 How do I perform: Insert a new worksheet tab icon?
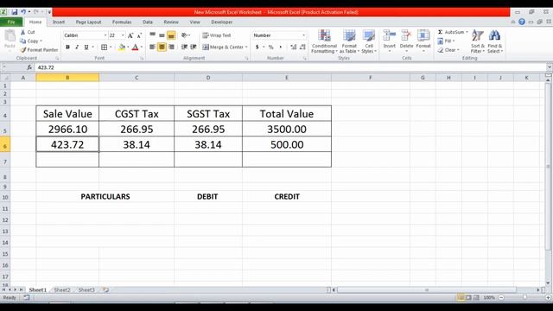[x=105, y=290]
